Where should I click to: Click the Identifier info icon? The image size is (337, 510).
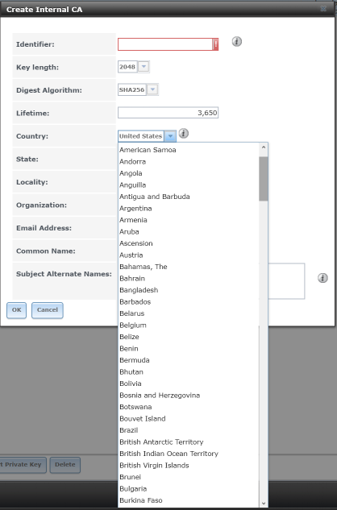click(x=237, y=42)
